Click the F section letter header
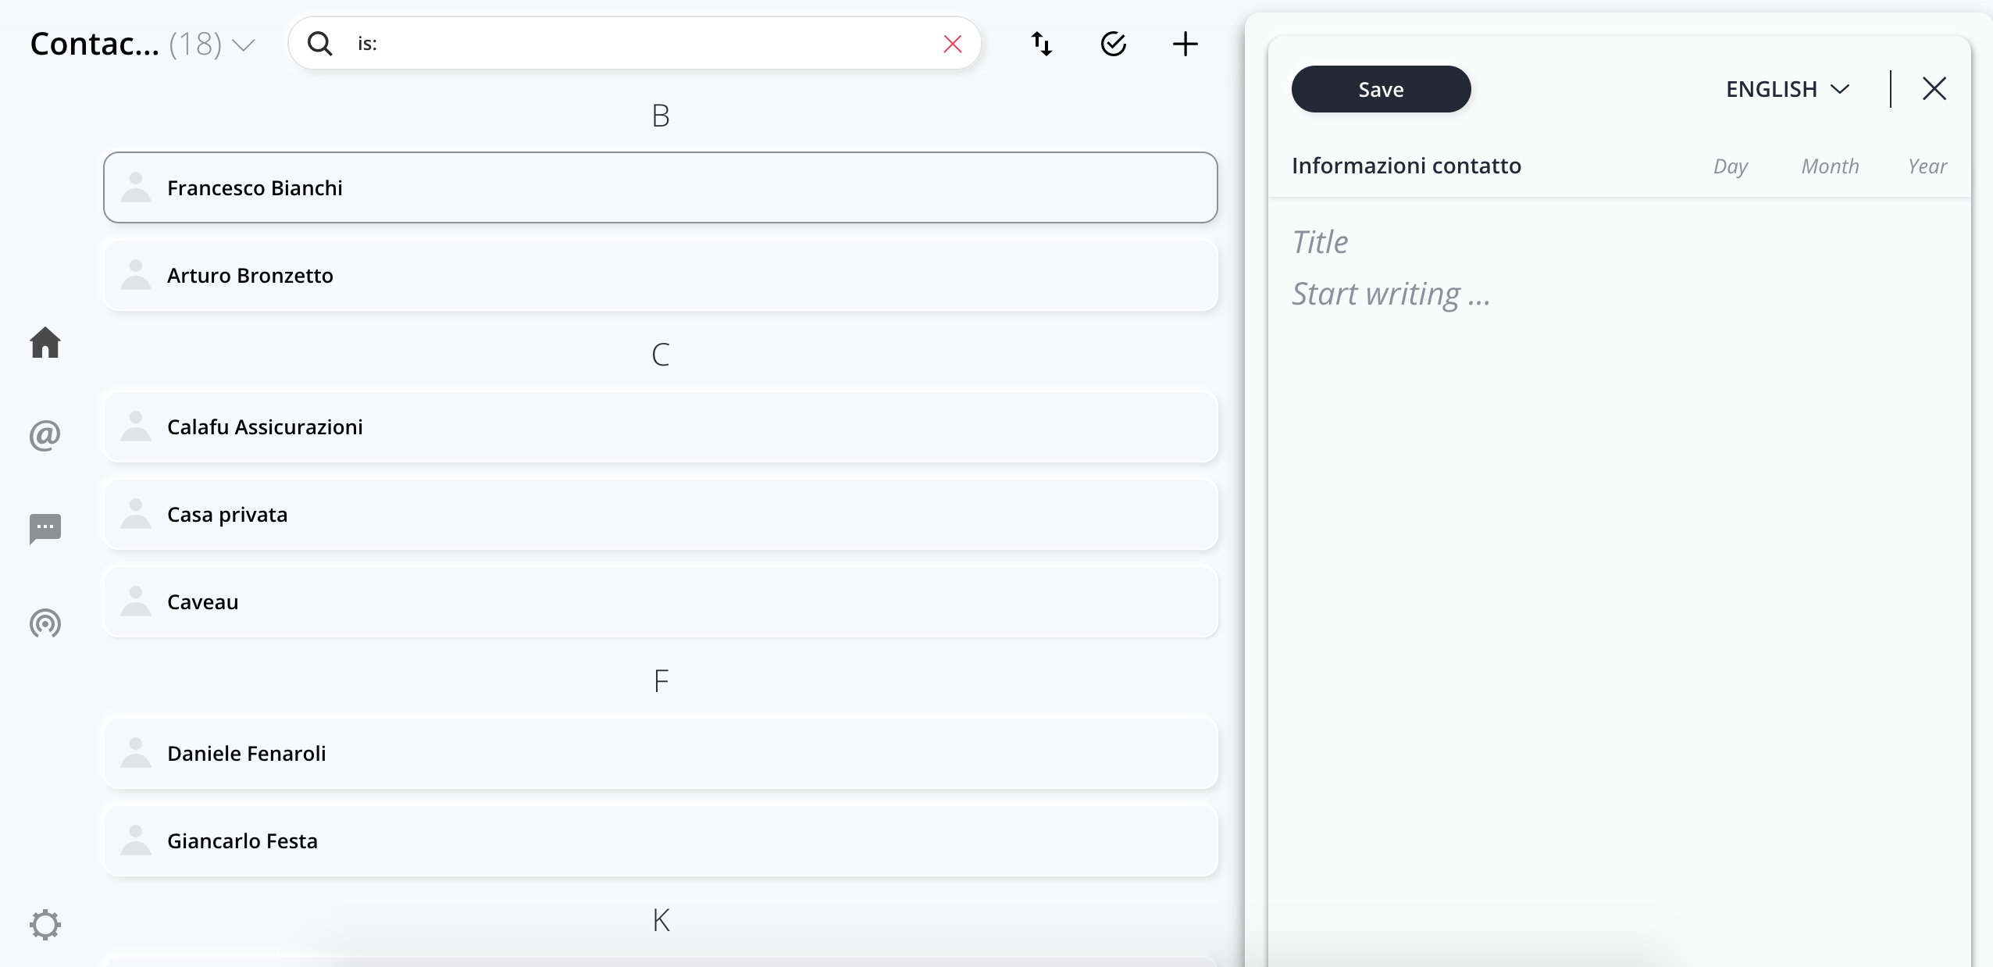The image size is (1993, 967). [661, 681]
